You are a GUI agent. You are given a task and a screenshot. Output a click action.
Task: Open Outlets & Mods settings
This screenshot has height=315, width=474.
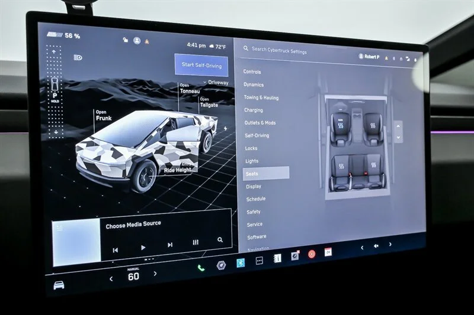click(x=260, y=123)
